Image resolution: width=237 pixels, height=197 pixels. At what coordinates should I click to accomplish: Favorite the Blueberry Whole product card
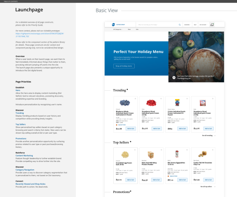135,98
